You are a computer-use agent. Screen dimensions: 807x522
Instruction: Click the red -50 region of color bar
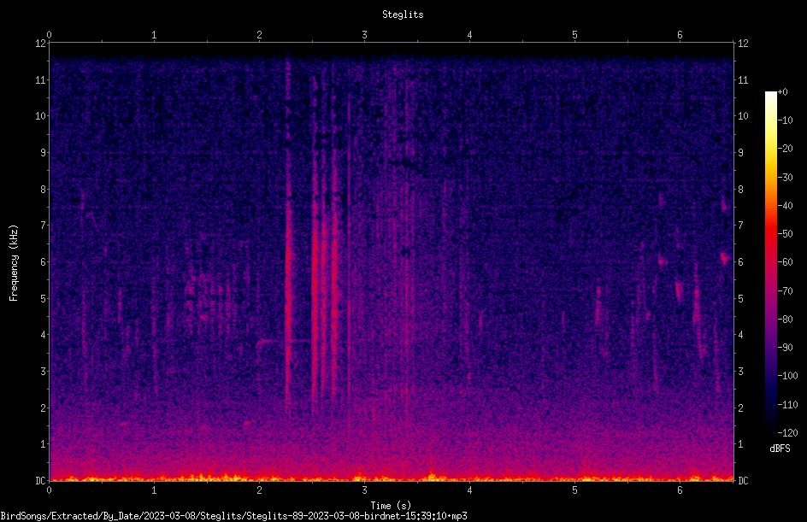[770, 234]
